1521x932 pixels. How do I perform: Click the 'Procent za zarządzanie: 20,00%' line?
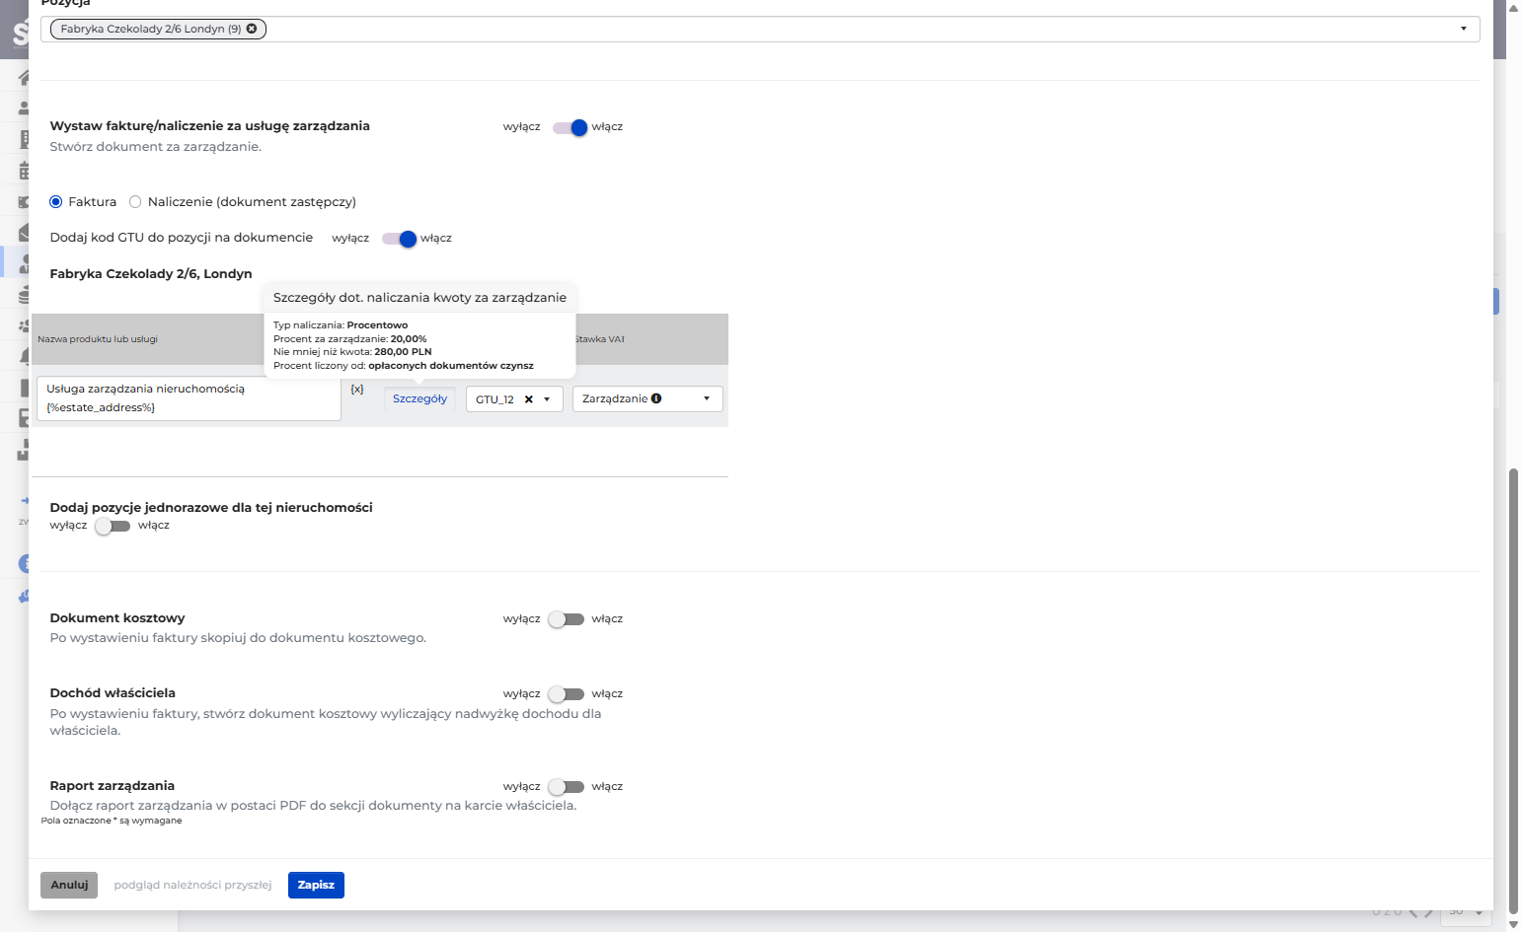pos(350,338)
